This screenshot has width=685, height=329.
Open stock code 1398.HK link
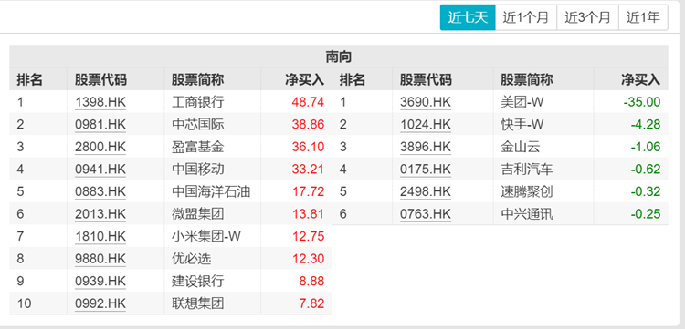[x=100, y=102]
